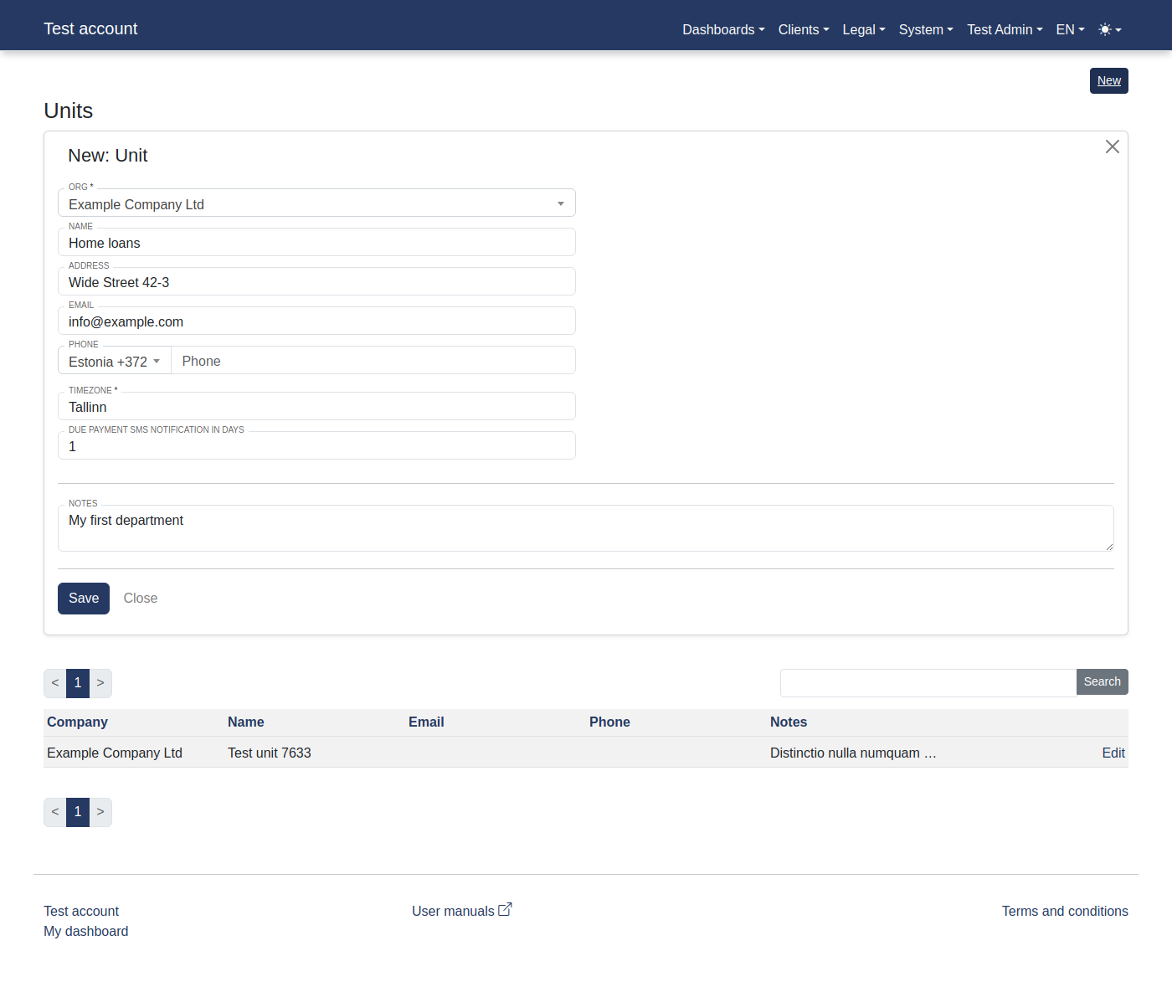Click the X to close the New Unit form

[1112, 146]
